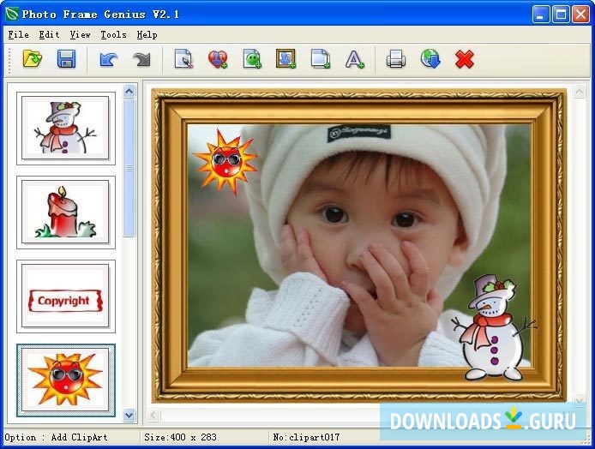This screenshot has width=595, height=449.
Task: Click the 'Size:400 x 283' status text
Action: coord(180,437)
